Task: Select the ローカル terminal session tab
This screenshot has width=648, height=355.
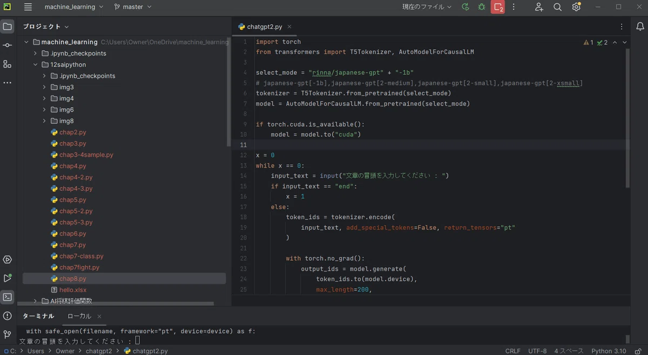Action: point(79,316)
